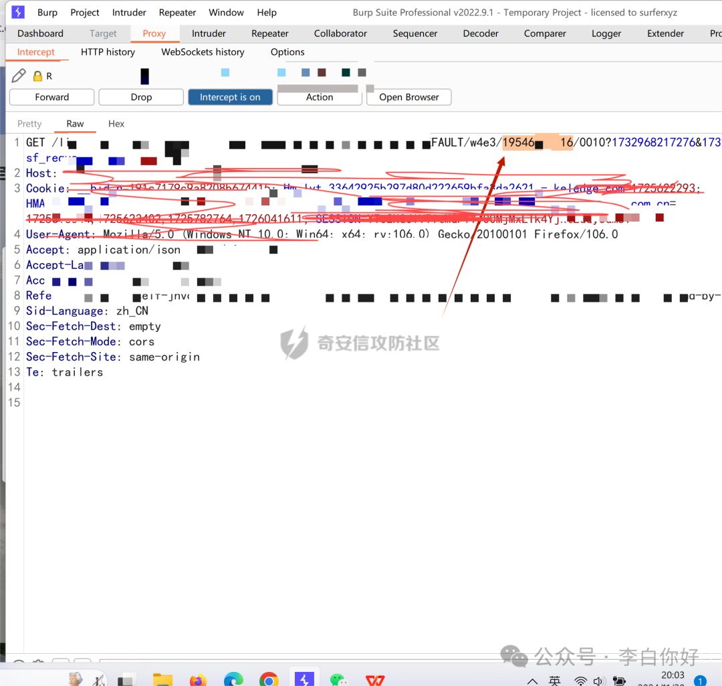
Task: Click the volume speaker tray icon
Action: tap(598, 681)
